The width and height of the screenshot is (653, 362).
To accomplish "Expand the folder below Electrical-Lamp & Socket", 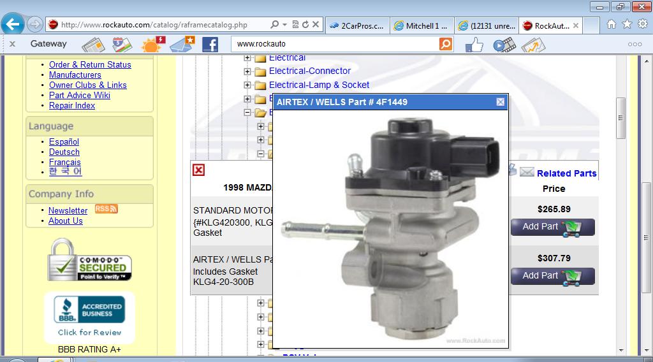I will [247, 99].
